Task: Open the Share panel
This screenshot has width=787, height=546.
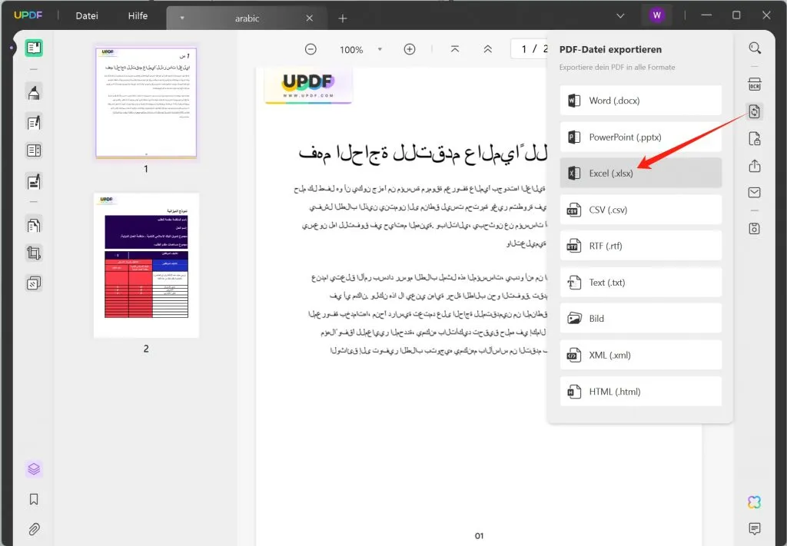Action: [x=754, y=165]
